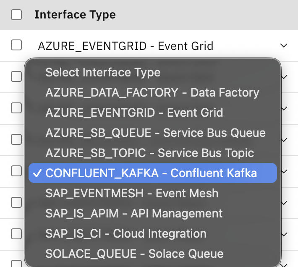Viewport: 298px width, 267px height.
Task: Choose AZURE_DATA_FACTORY - Data Factory option
Action: point(152,92)
